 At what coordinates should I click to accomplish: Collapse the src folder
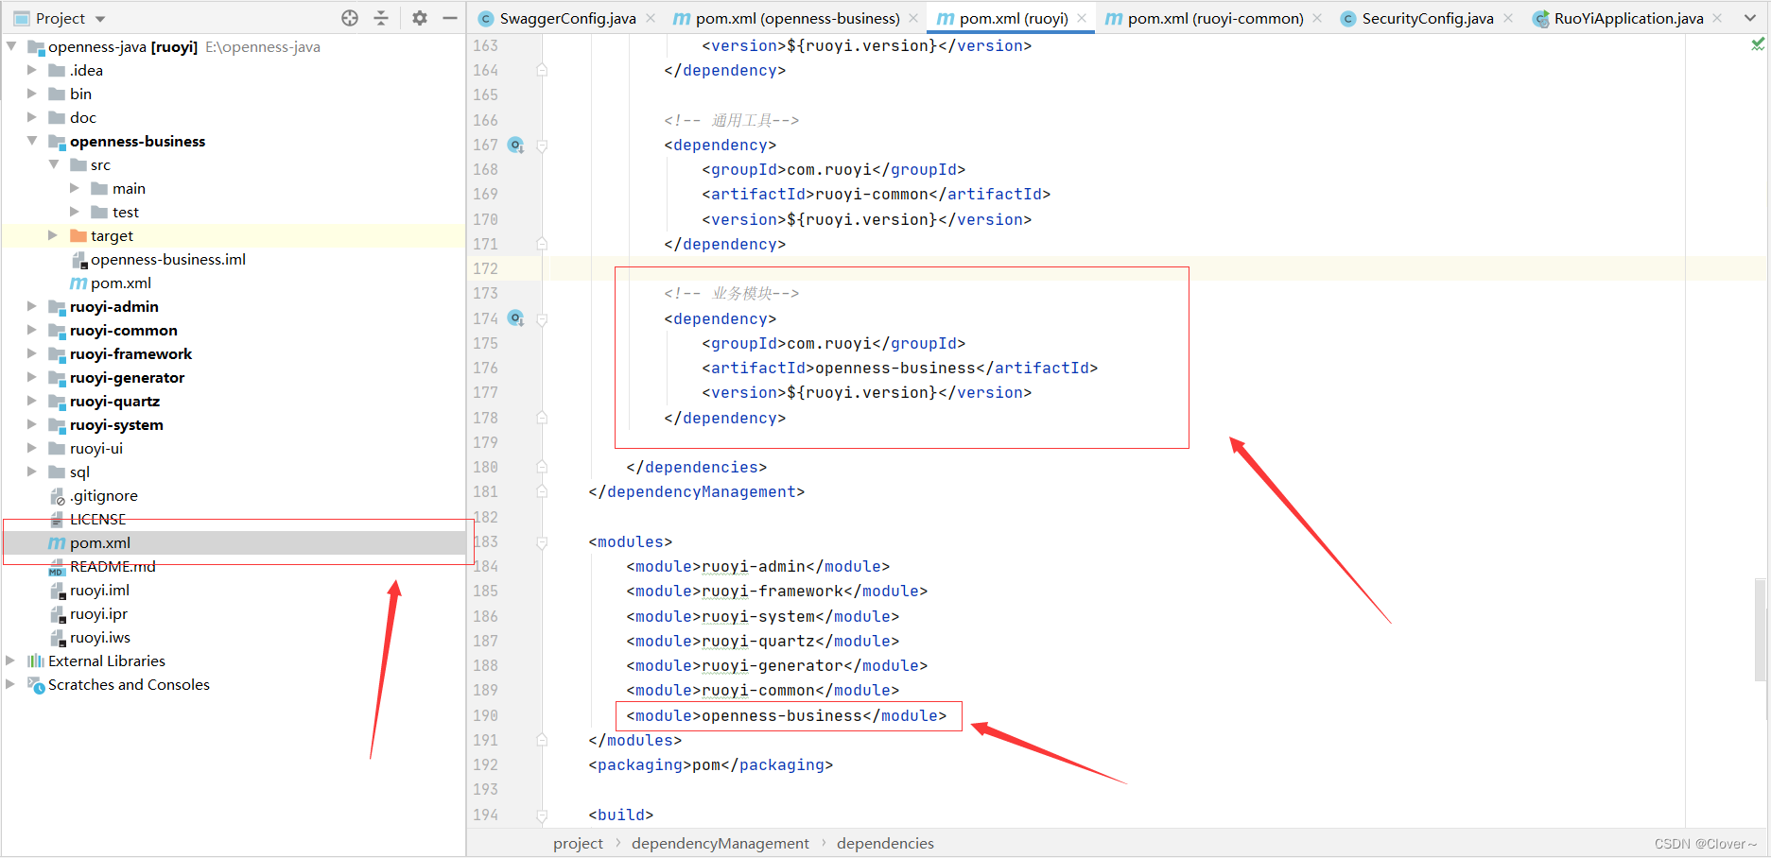pyautogui.click(x=54, y=164)
